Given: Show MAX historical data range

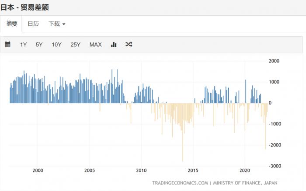Looking at the screenshot, I should point(95,44).
